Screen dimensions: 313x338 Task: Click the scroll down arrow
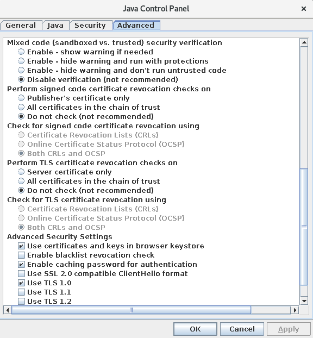pos(304,301)
